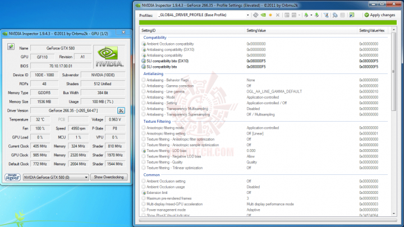Image resolution: width=404 pixels, height=227 pixels.
Task: Remove application from current profile icon
Action: 294,15
